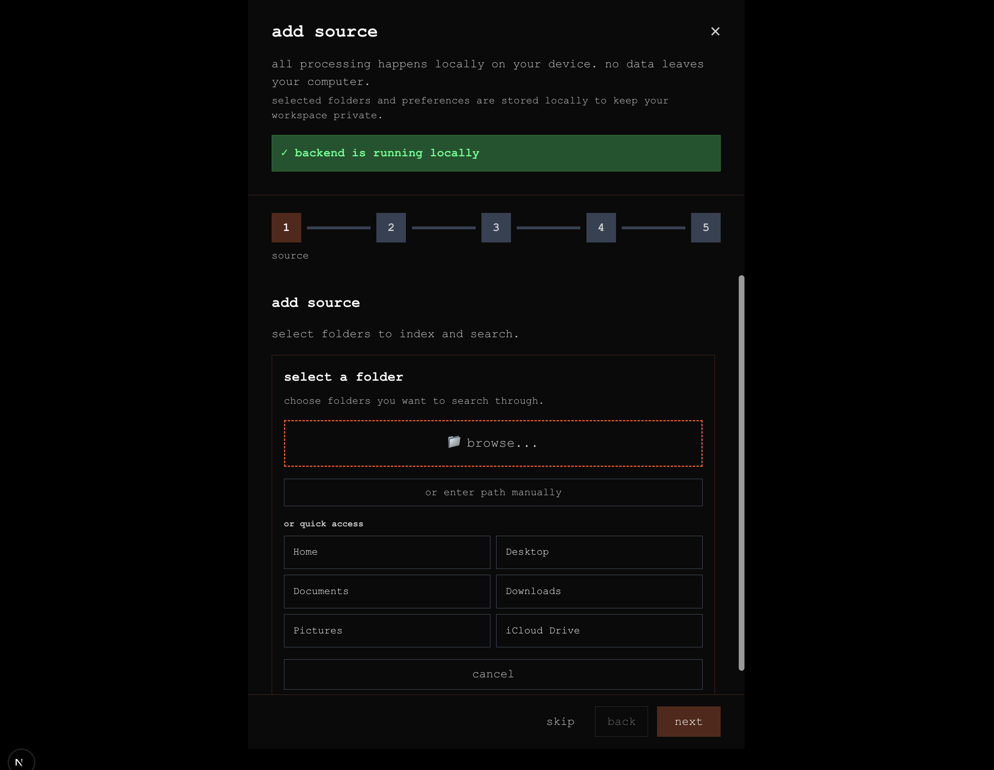994x770 pixels.
Task: Select Downloads from quick access options
Action: point(599,591)
